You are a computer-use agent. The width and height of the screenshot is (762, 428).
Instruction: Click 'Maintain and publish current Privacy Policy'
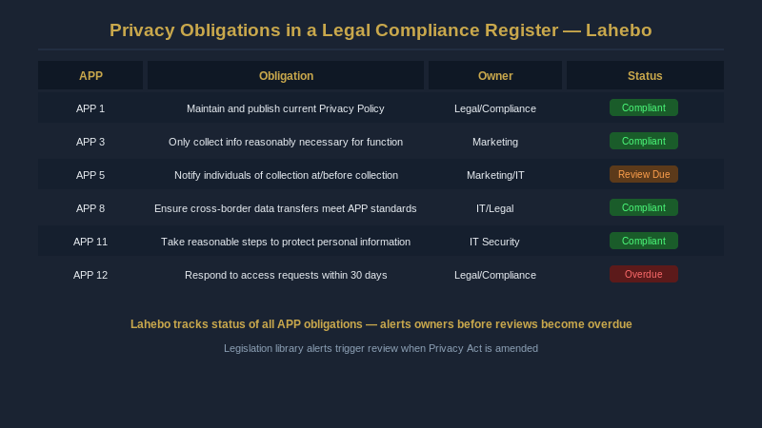pos(286,108)
